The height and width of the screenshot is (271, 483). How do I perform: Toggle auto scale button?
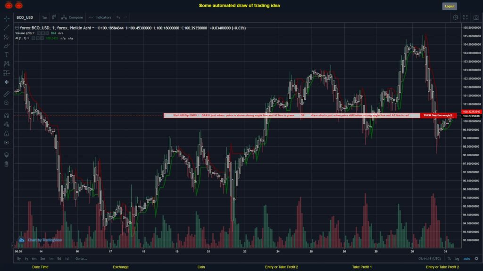tap(467, 259)
